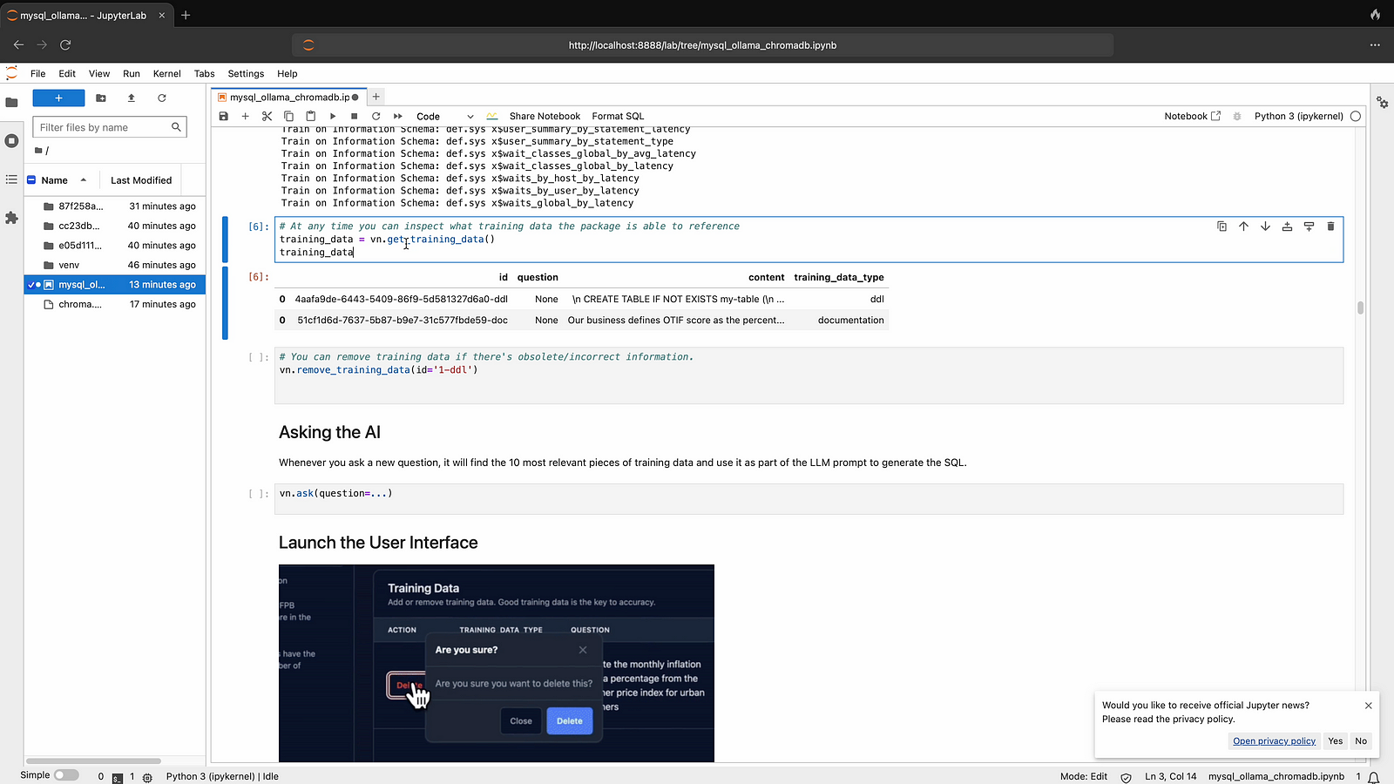Sort files by the Name column header
Viewport: 1394px width, 784px height.
(55, 180)
